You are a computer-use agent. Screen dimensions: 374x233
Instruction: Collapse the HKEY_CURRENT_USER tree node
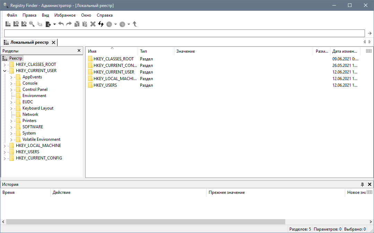pos(5,71)
